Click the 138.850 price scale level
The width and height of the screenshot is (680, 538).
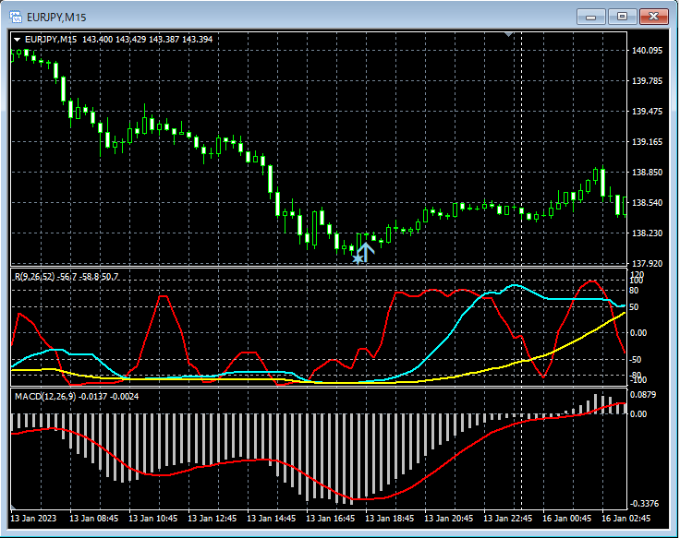coord(647,173)
